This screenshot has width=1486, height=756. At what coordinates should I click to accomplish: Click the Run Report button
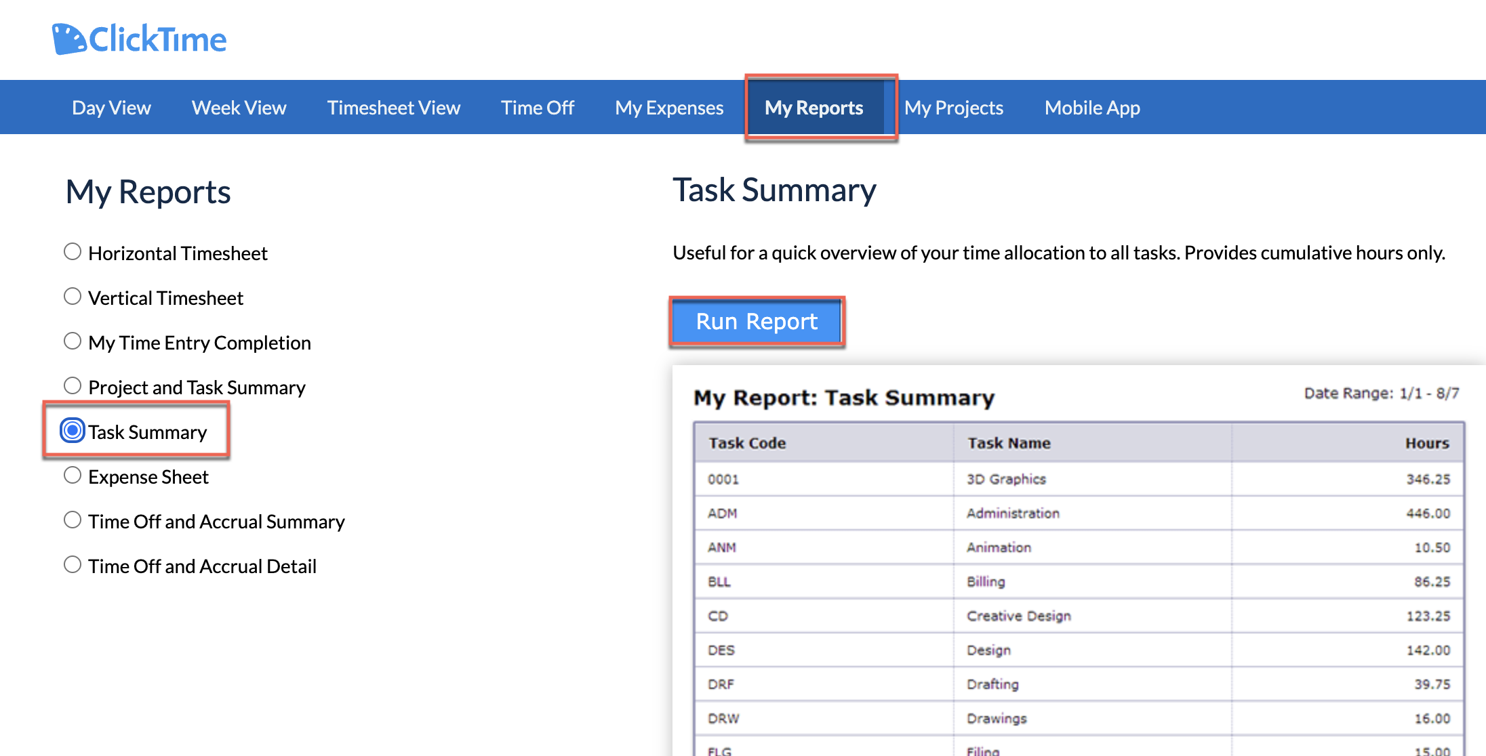coord(757,321)
